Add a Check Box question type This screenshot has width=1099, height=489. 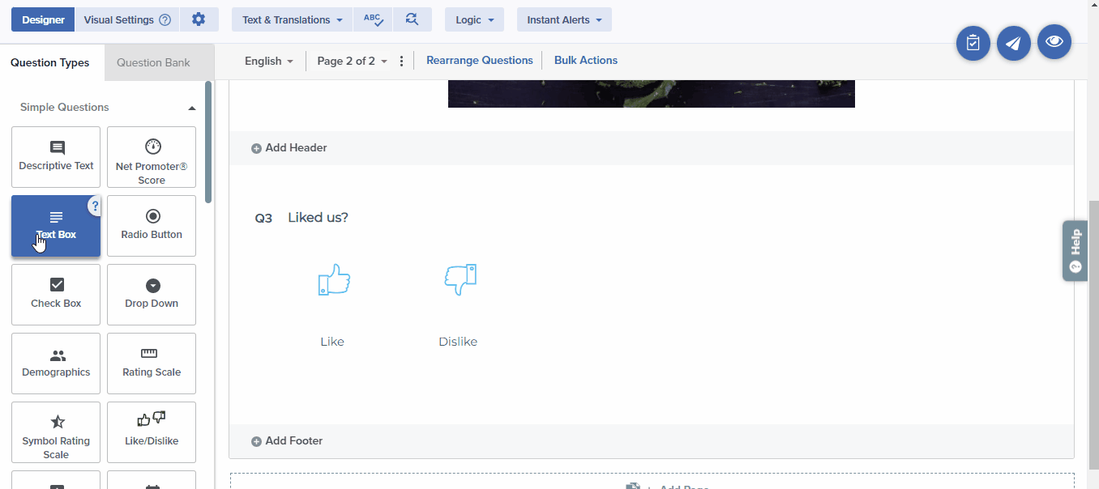pyautogui.click(x=56, y=294)
